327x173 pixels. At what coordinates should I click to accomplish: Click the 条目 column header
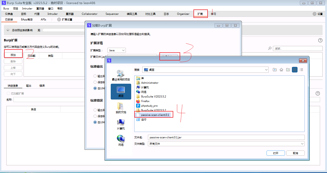(x=34, y=109)
